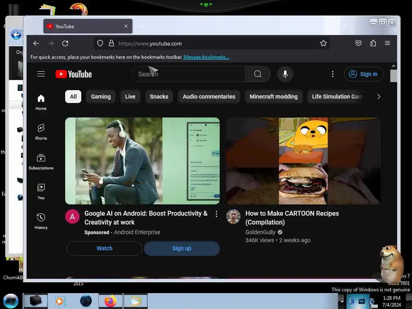Viewport: 412px width, 309px height.
Task: Open the Manage bookmarks link
Action: pos(206,57)
